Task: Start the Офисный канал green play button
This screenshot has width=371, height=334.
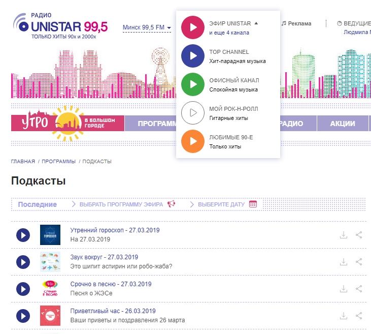Action: click(x=192, y=84)
